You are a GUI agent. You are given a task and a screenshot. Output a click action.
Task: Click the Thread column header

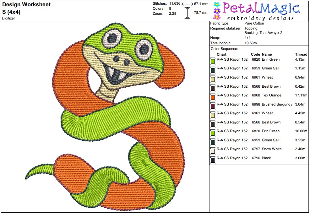(x=301, y=54)
